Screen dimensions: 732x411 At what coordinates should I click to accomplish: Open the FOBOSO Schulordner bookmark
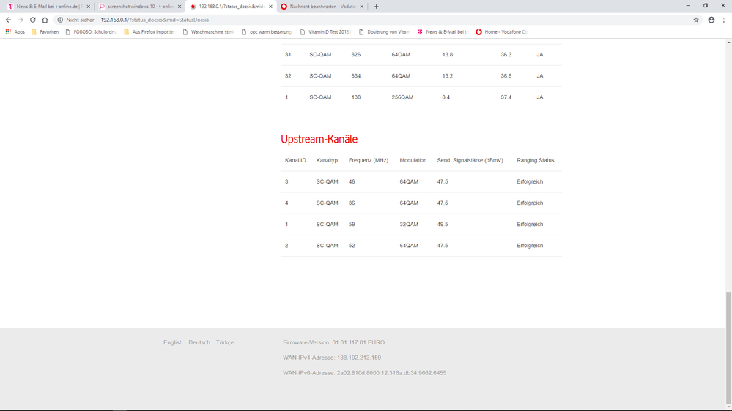91,32
